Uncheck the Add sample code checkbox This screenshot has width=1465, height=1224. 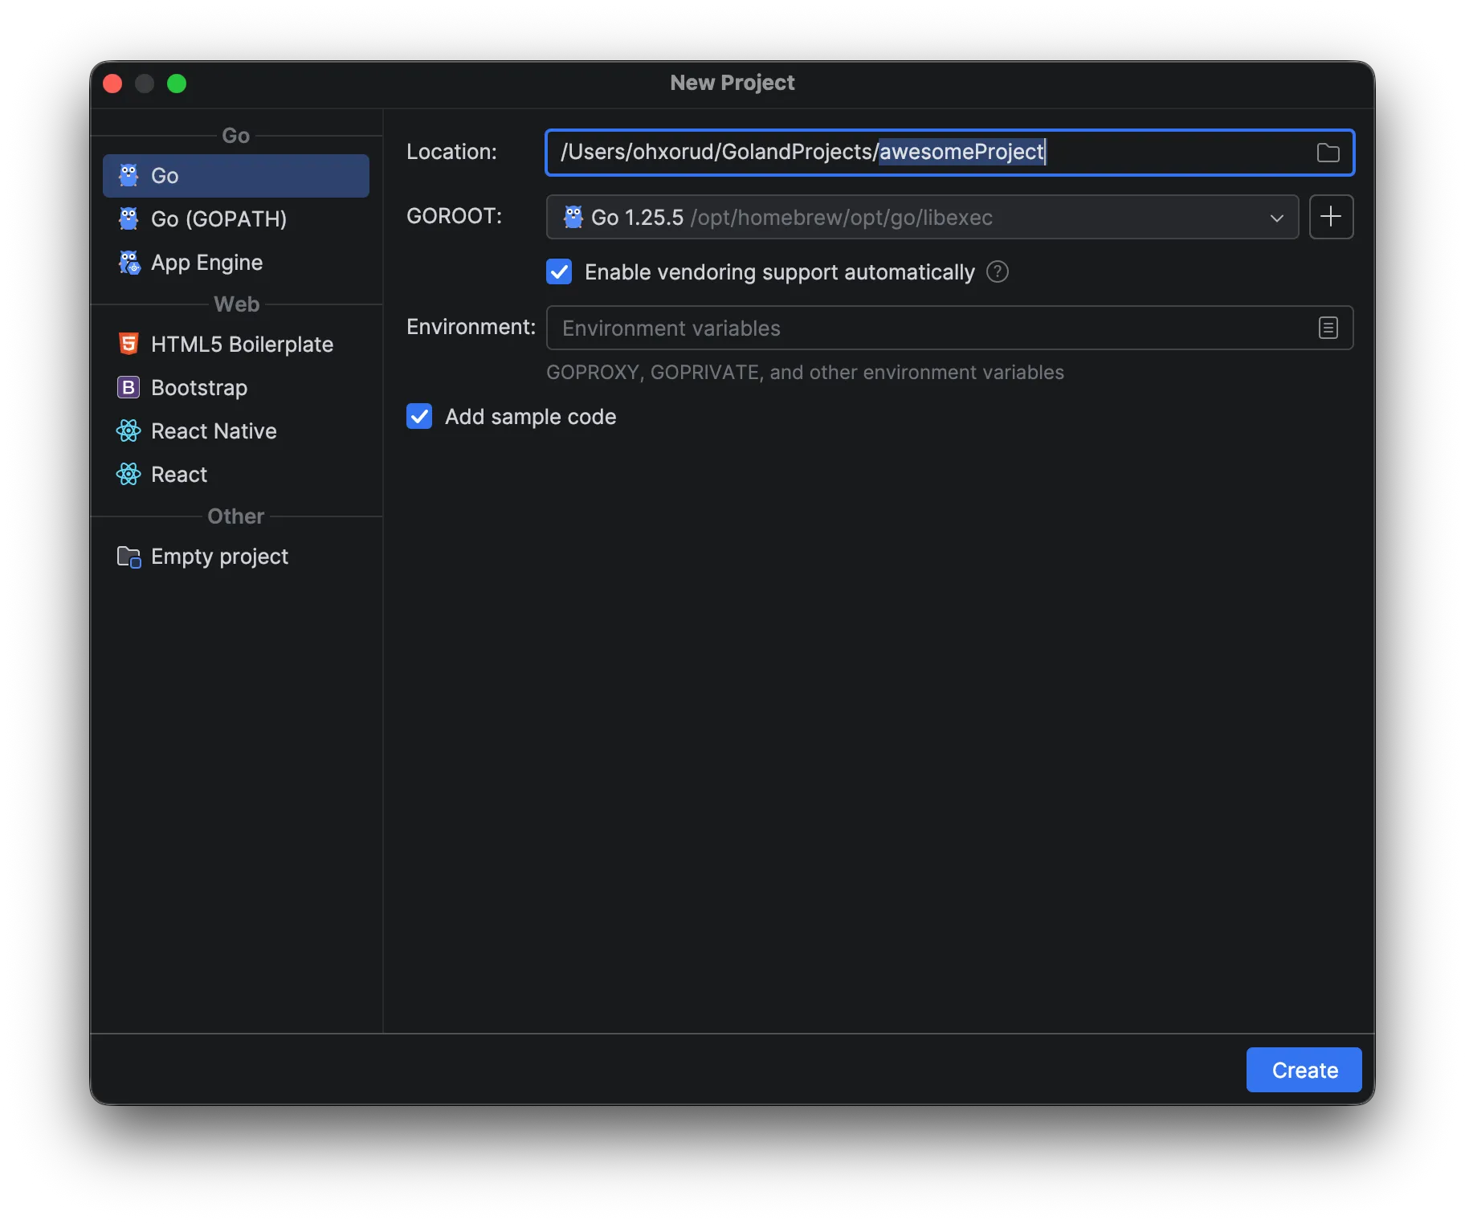419,417
